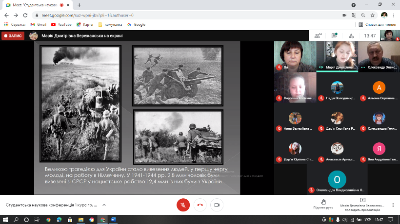Viewport: 400px width, 224px height.
Task: Open the комунalка bookmarks folder
Action: [x=109, y=24]
